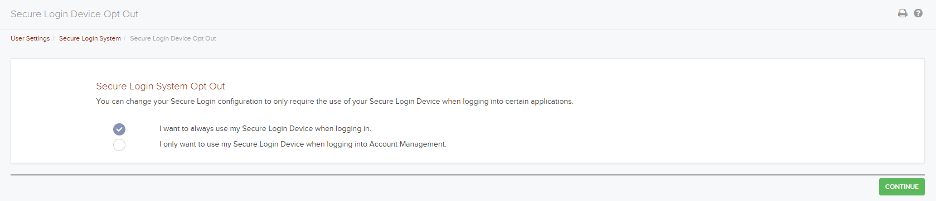
Task: Open Secure Login System breadcrumb link
Action: coord(90,38)
